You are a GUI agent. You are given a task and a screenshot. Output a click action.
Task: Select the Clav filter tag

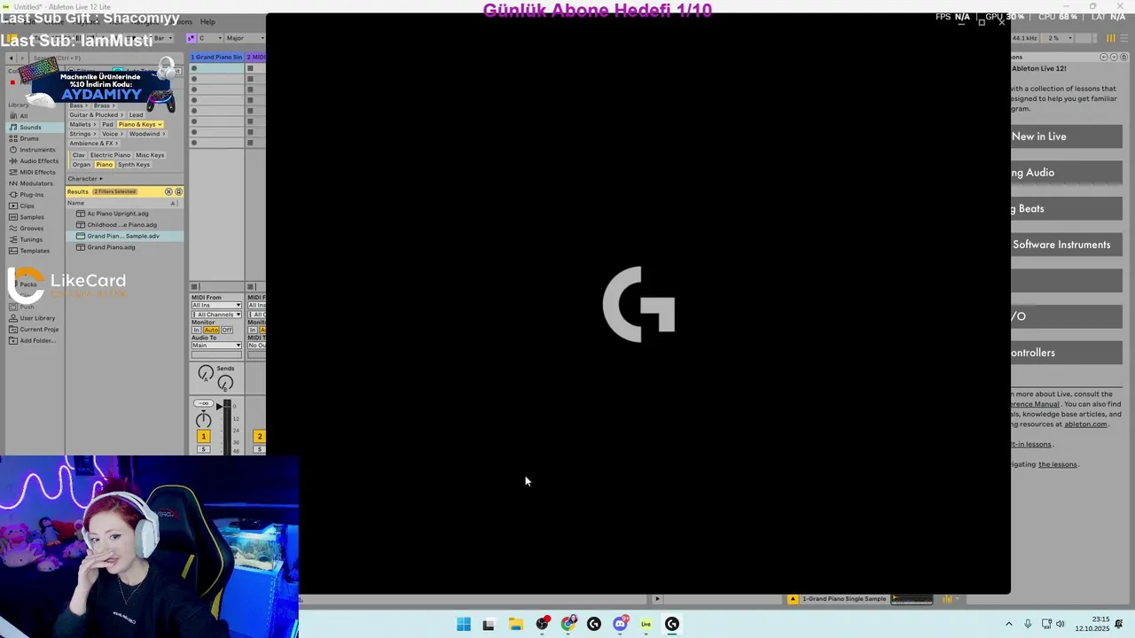[78, 155]
